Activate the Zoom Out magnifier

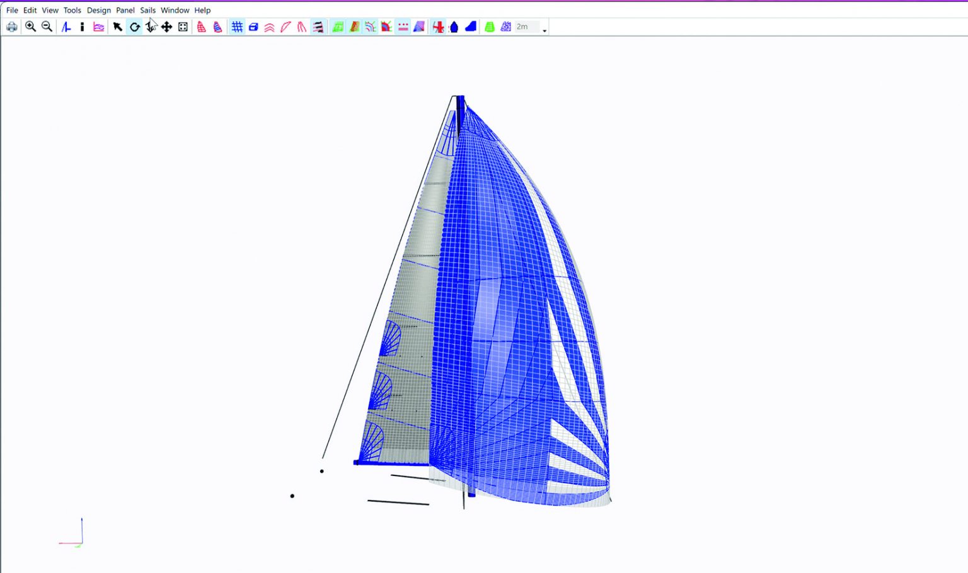(46, 26)
